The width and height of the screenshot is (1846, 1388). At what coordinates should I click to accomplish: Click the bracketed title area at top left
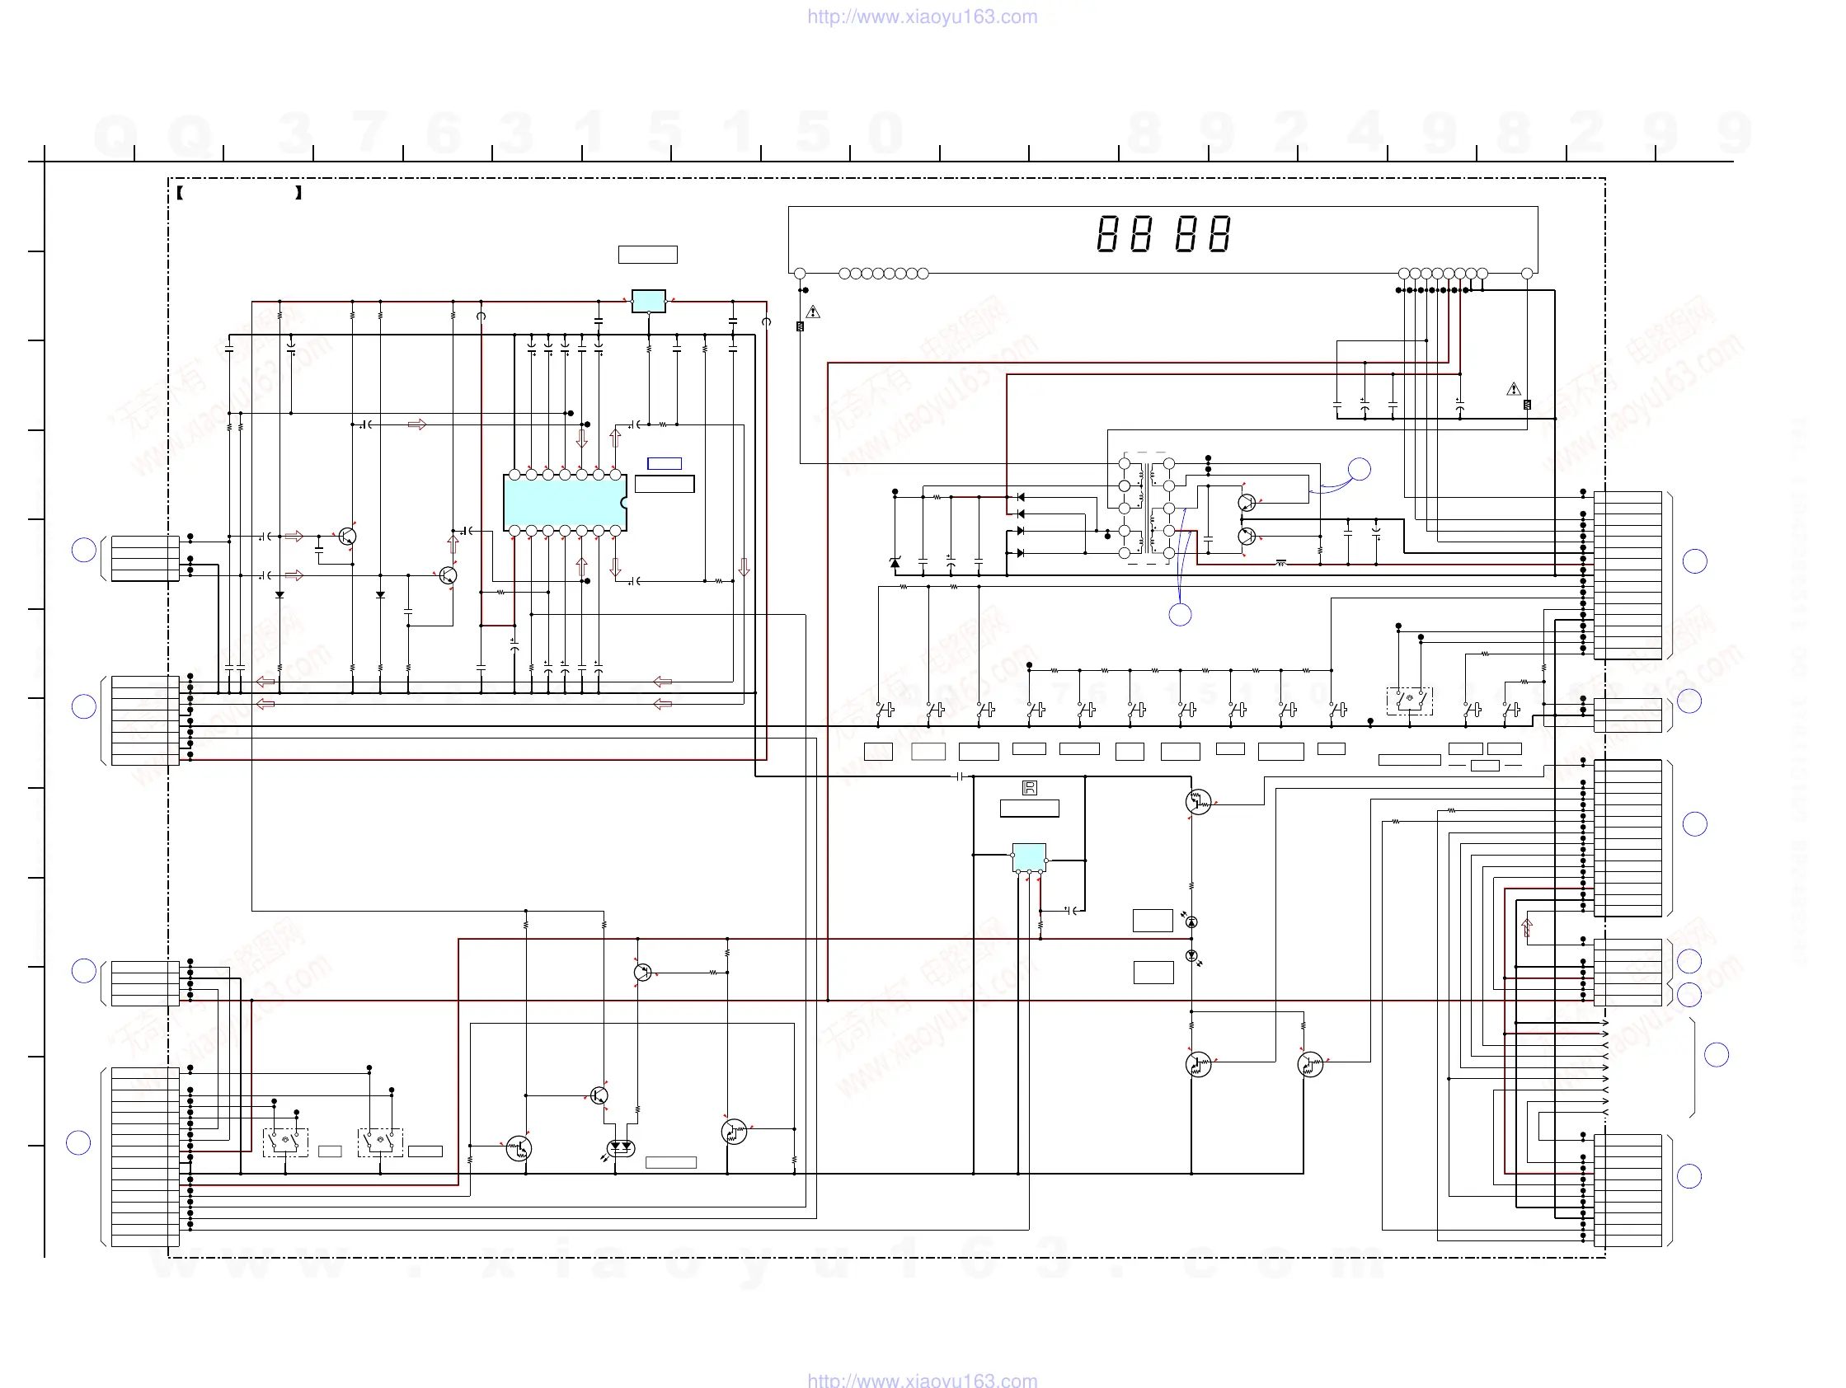click(x=238, y=193)
